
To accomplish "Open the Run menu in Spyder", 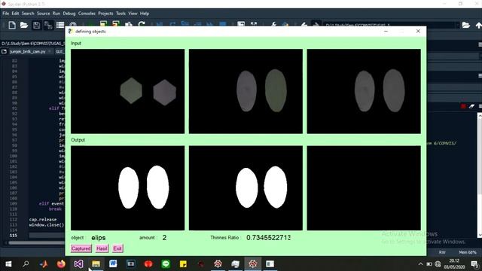I will [56, 14].
